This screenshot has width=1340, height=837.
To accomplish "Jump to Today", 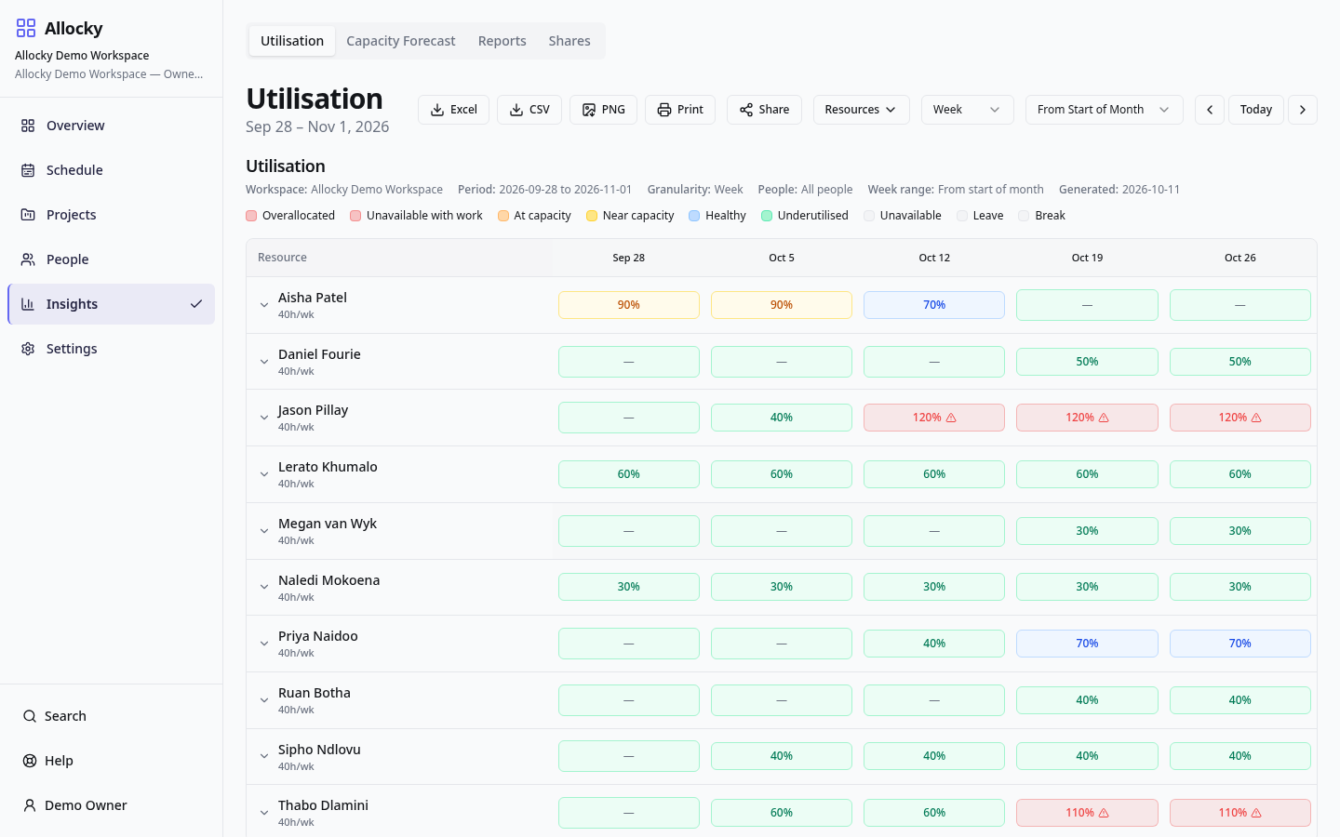I will (x=1256, y=110).
